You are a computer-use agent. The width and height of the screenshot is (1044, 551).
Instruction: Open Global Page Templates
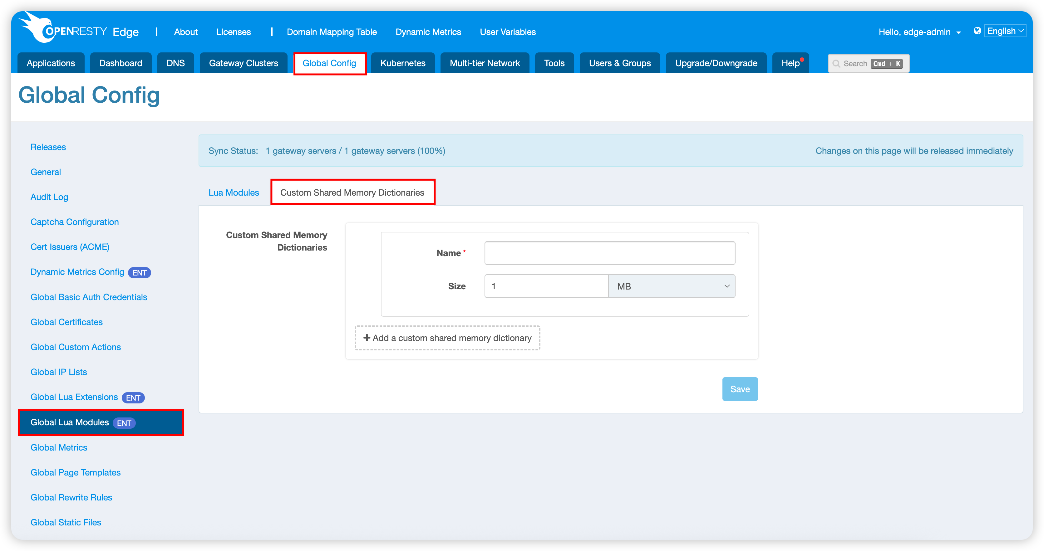tap(75, 472)
